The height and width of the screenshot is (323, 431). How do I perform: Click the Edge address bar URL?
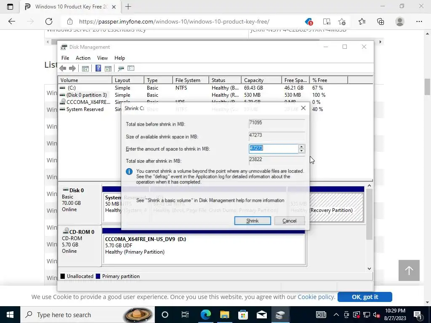174,21
